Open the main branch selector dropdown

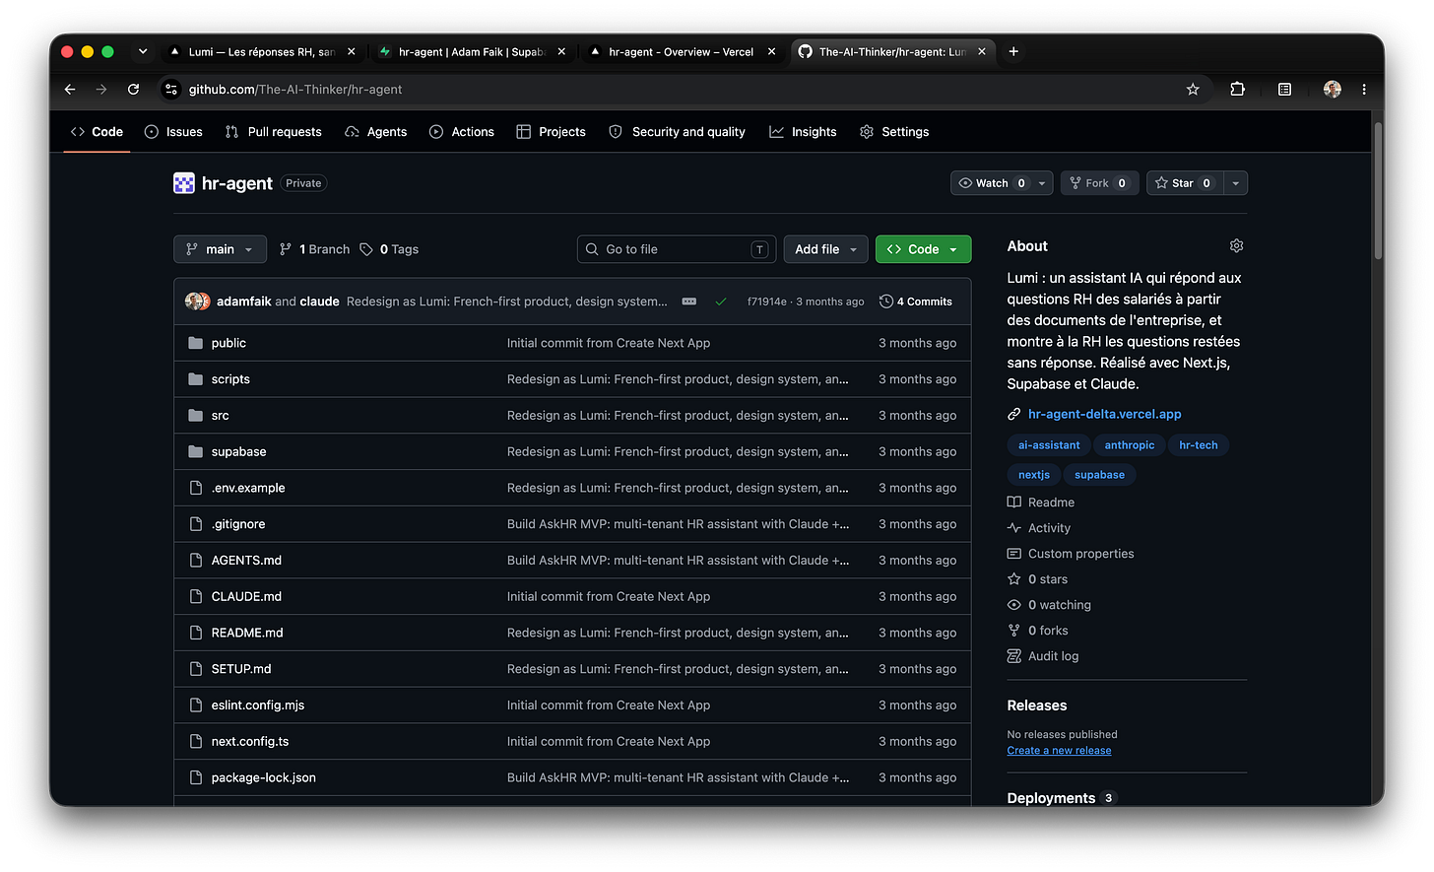click(x=220, y=249)
